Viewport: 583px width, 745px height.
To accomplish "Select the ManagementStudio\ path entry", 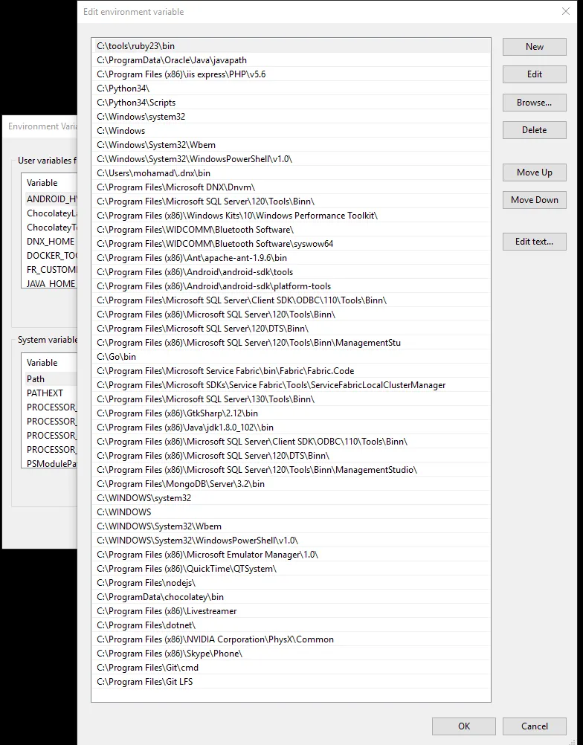I will click(291, 470).
